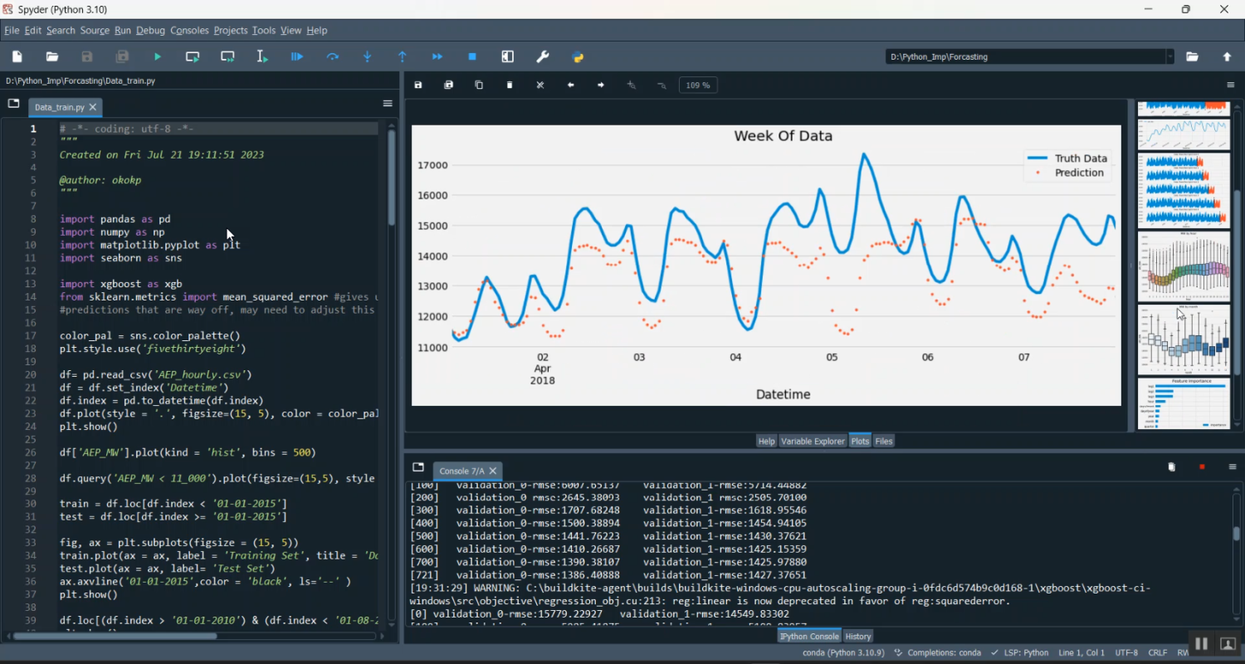
Task: Stop debugging with the blue square icon
Action: point(472,57)
